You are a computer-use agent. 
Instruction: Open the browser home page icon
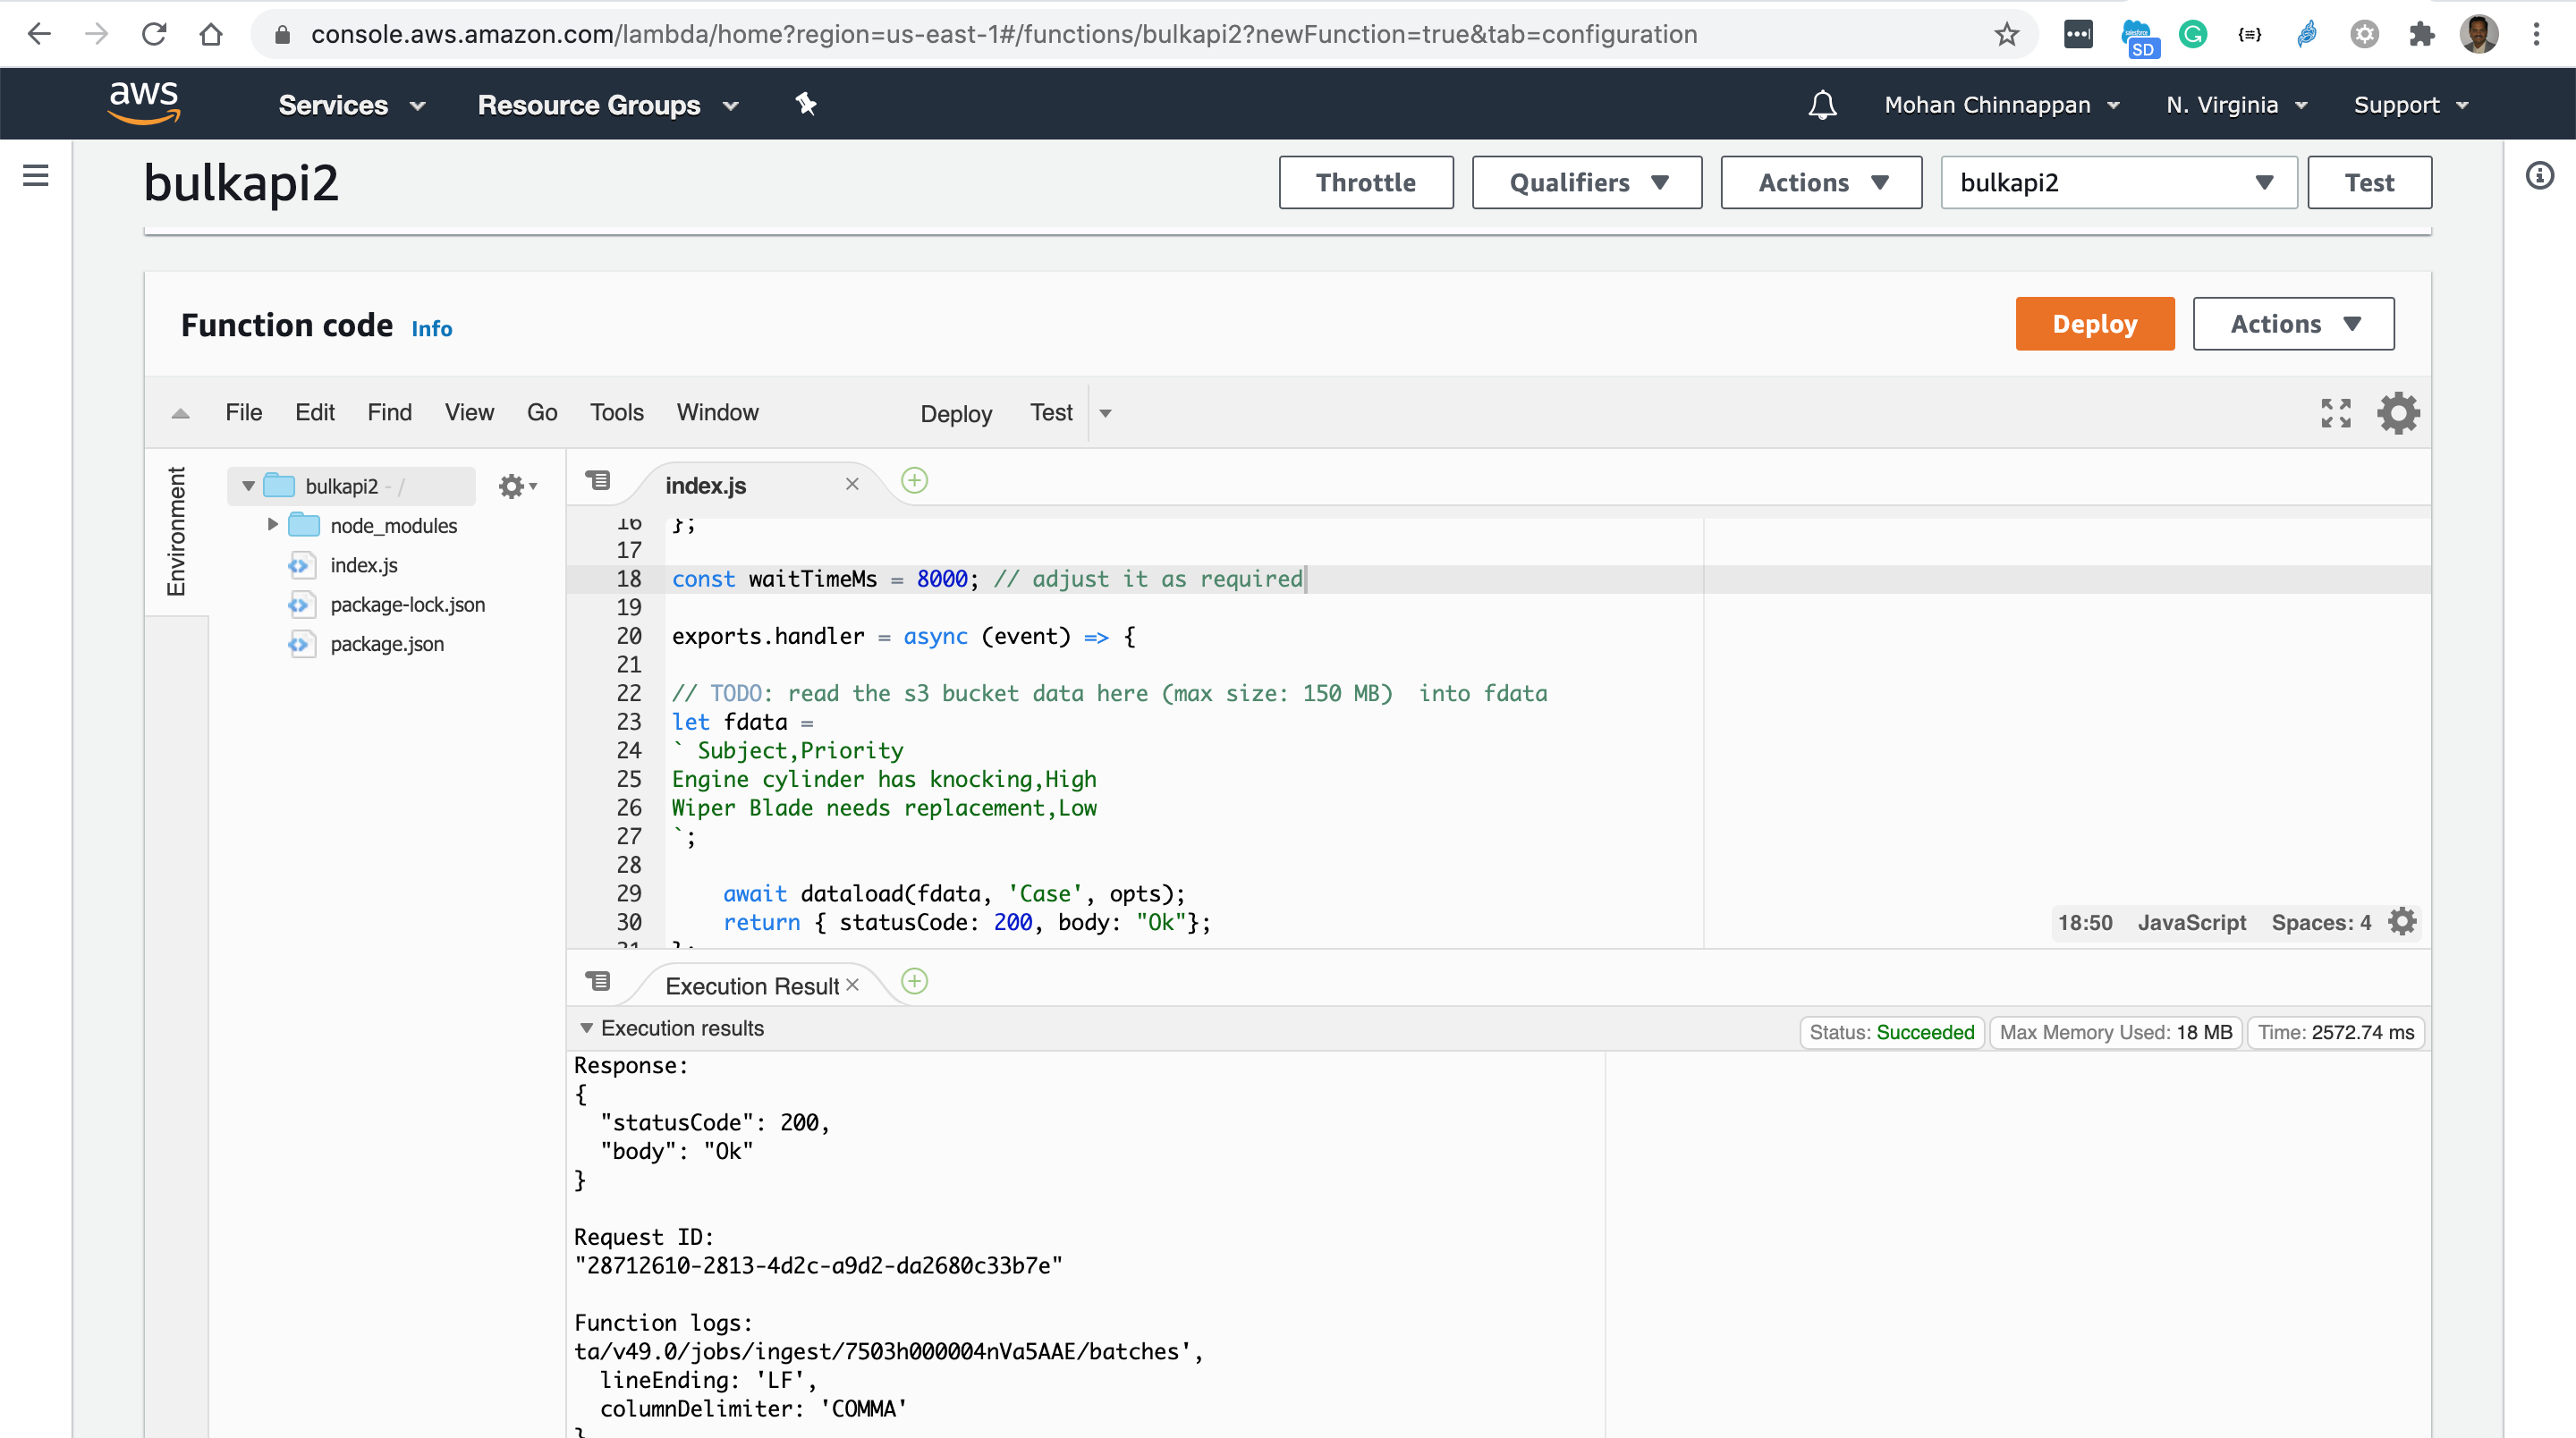(x=210, y=34)
